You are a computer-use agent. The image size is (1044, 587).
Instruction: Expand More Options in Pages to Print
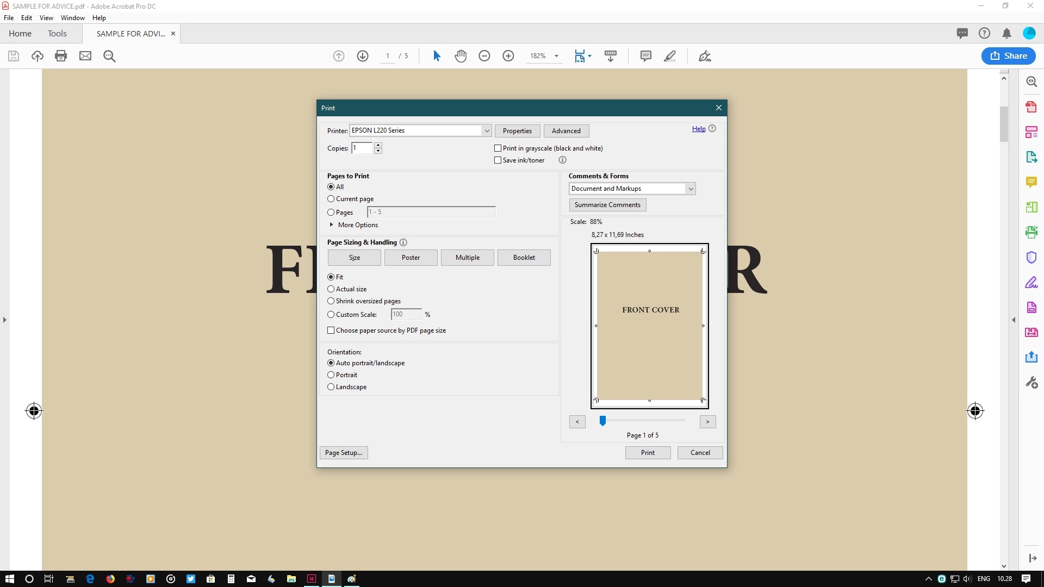332,225
